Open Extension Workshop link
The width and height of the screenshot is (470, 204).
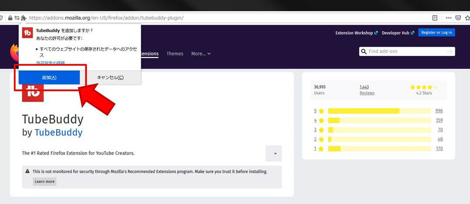[356, 33]
